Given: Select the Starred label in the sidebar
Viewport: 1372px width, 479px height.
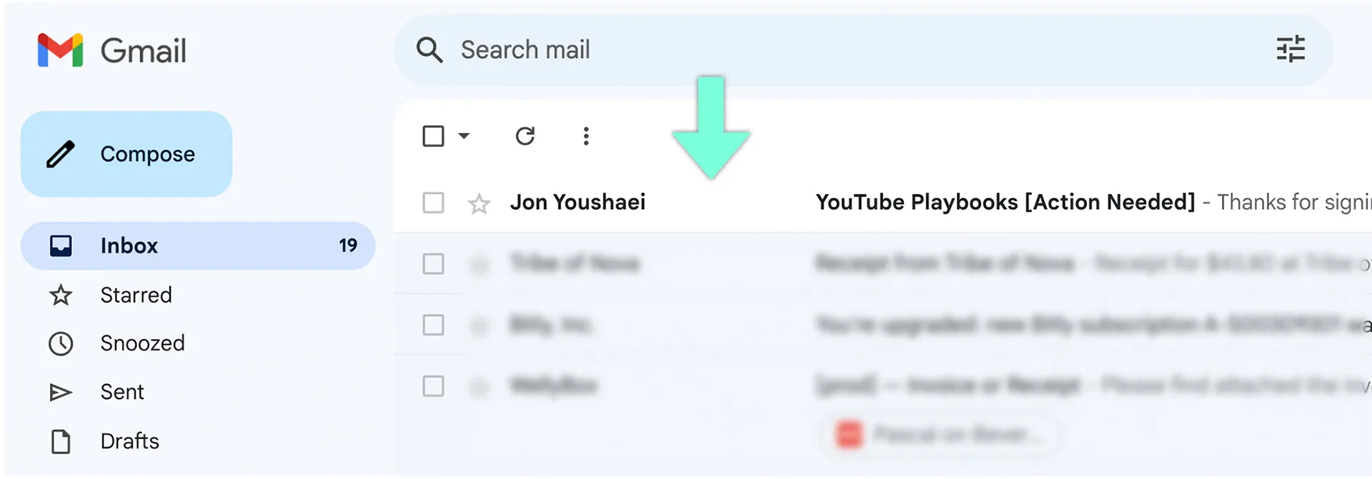Looking at the screenshot, I should click(135, 295).
